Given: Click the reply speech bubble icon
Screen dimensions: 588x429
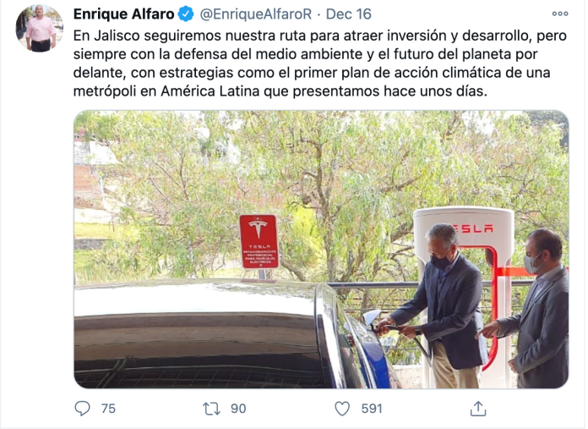Looking at the screenshot, I should (82, 409).
